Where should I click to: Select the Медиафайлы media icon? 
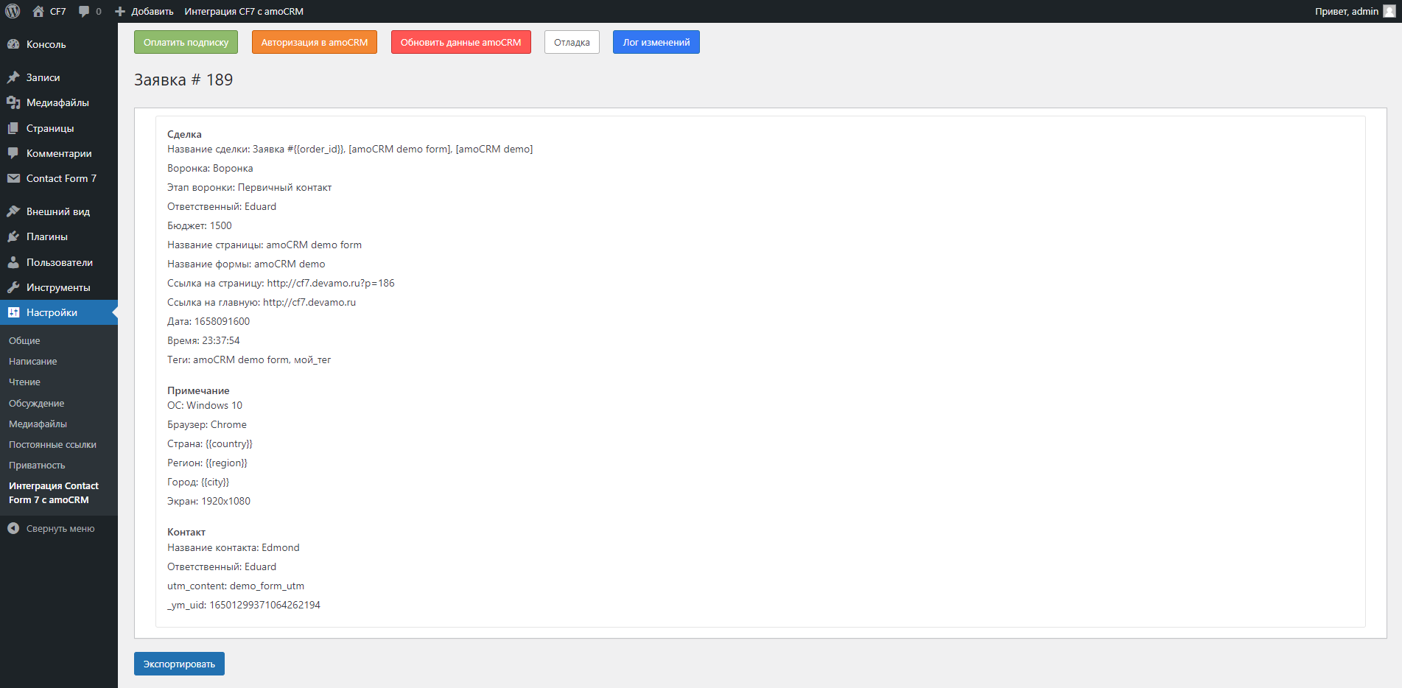point(13,102)
